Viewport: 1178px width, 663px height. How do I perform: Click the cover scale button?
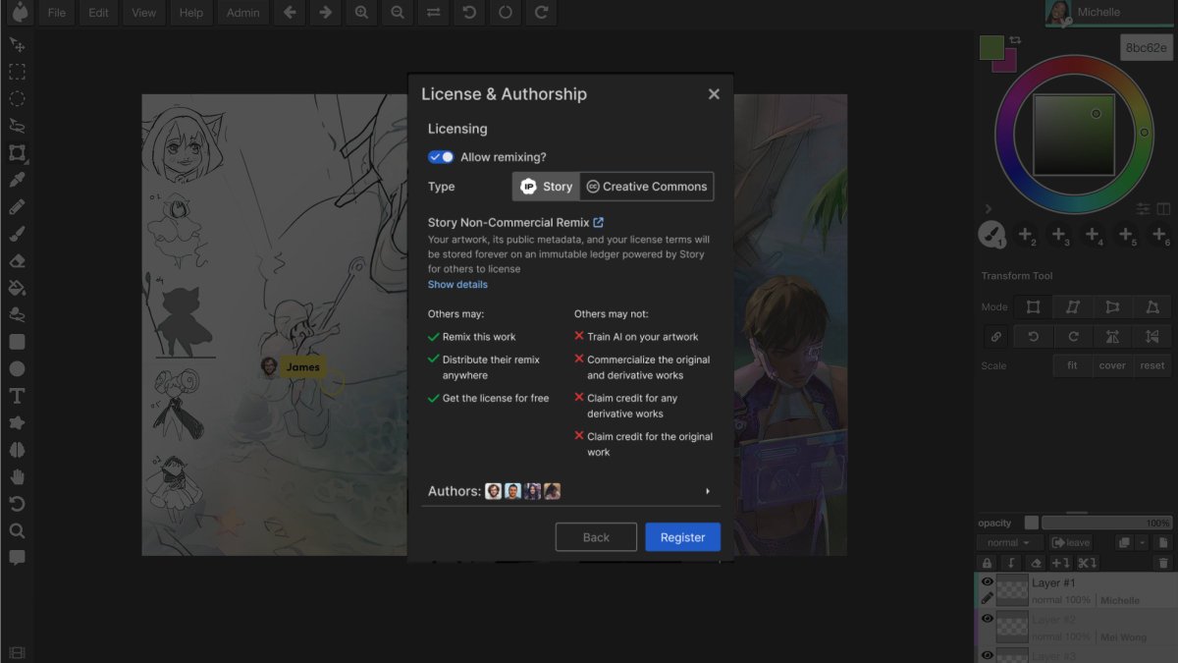click(1112, 365)
